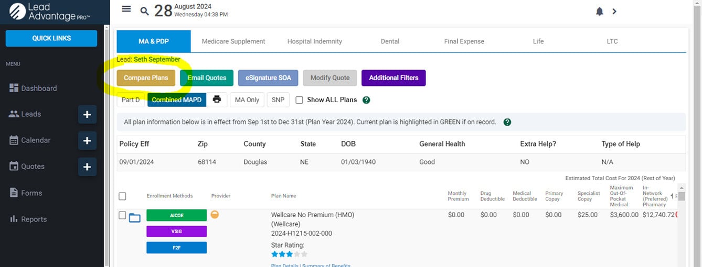Click the Lead: Seth September text
The height and width of the screenshot is (267, 702).
(x=148, y=59)
